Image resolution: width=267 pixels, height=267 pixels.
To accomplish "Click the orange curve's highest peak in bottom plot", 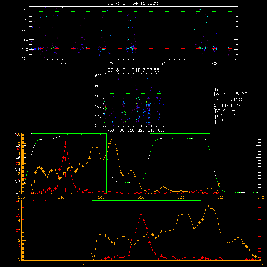I will coord(209,206).
